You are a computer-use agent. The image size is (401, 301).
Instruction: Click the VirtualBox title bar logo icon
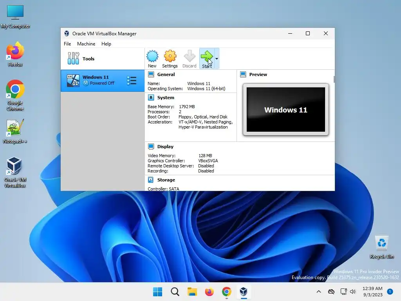[67, 34]
